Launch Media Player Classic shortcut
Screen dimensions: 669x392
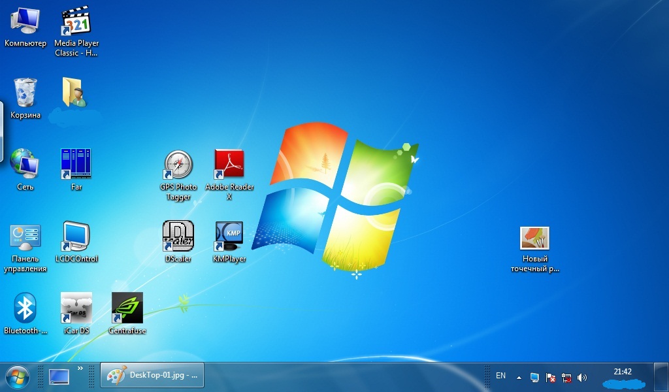(x=76, y=22)
